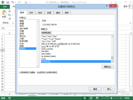
Task: Select the yyyy"年"m"月"d"日" format
Action: (76, 46)
